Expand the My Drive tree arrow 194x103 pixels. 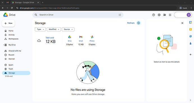coord(3,45)
